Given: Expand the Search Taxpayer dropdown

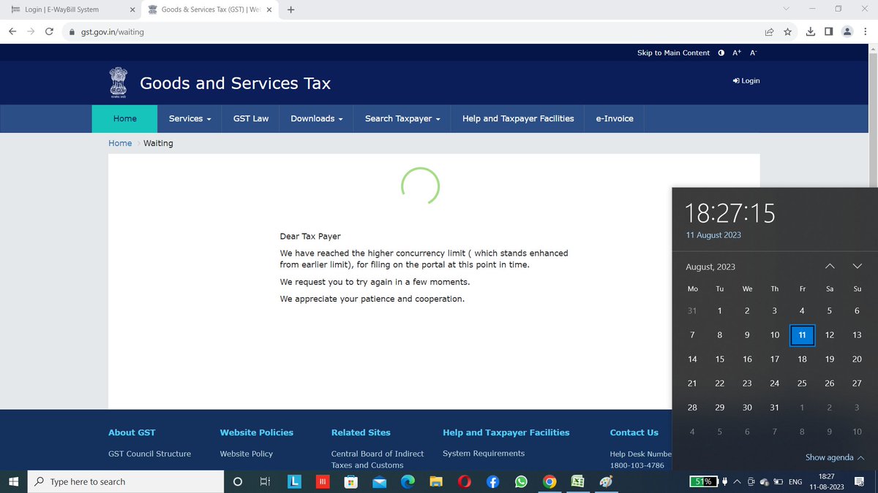Looking at the screenshot, I should point(402,118).
